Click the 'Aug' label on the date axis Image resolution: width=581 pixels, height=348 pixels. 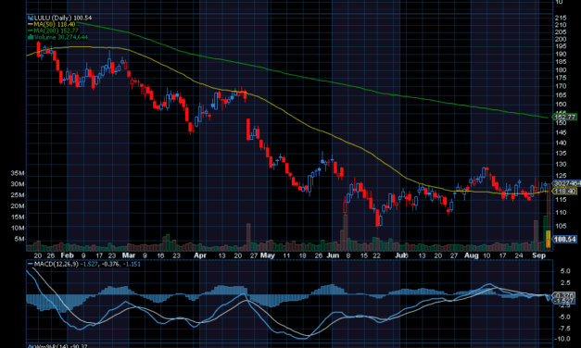472,255
